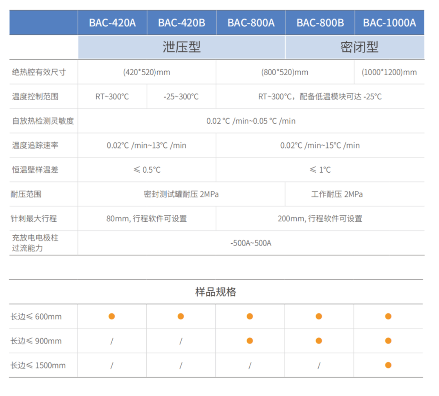Click the BAC-420B column header
This screenshot has width=439, height=396.
pyautogui.click(x=181, y=23)
